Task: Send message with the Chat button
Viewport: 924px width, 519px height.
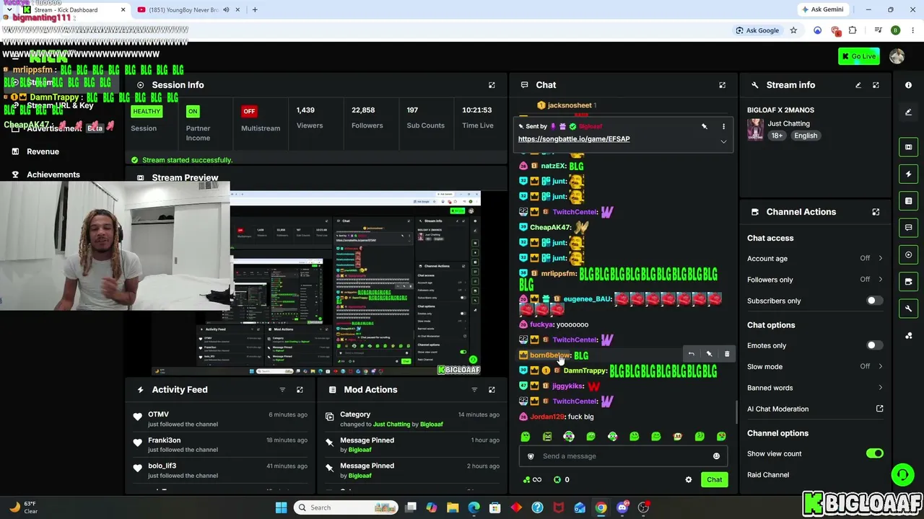Action: pos(714,479)
